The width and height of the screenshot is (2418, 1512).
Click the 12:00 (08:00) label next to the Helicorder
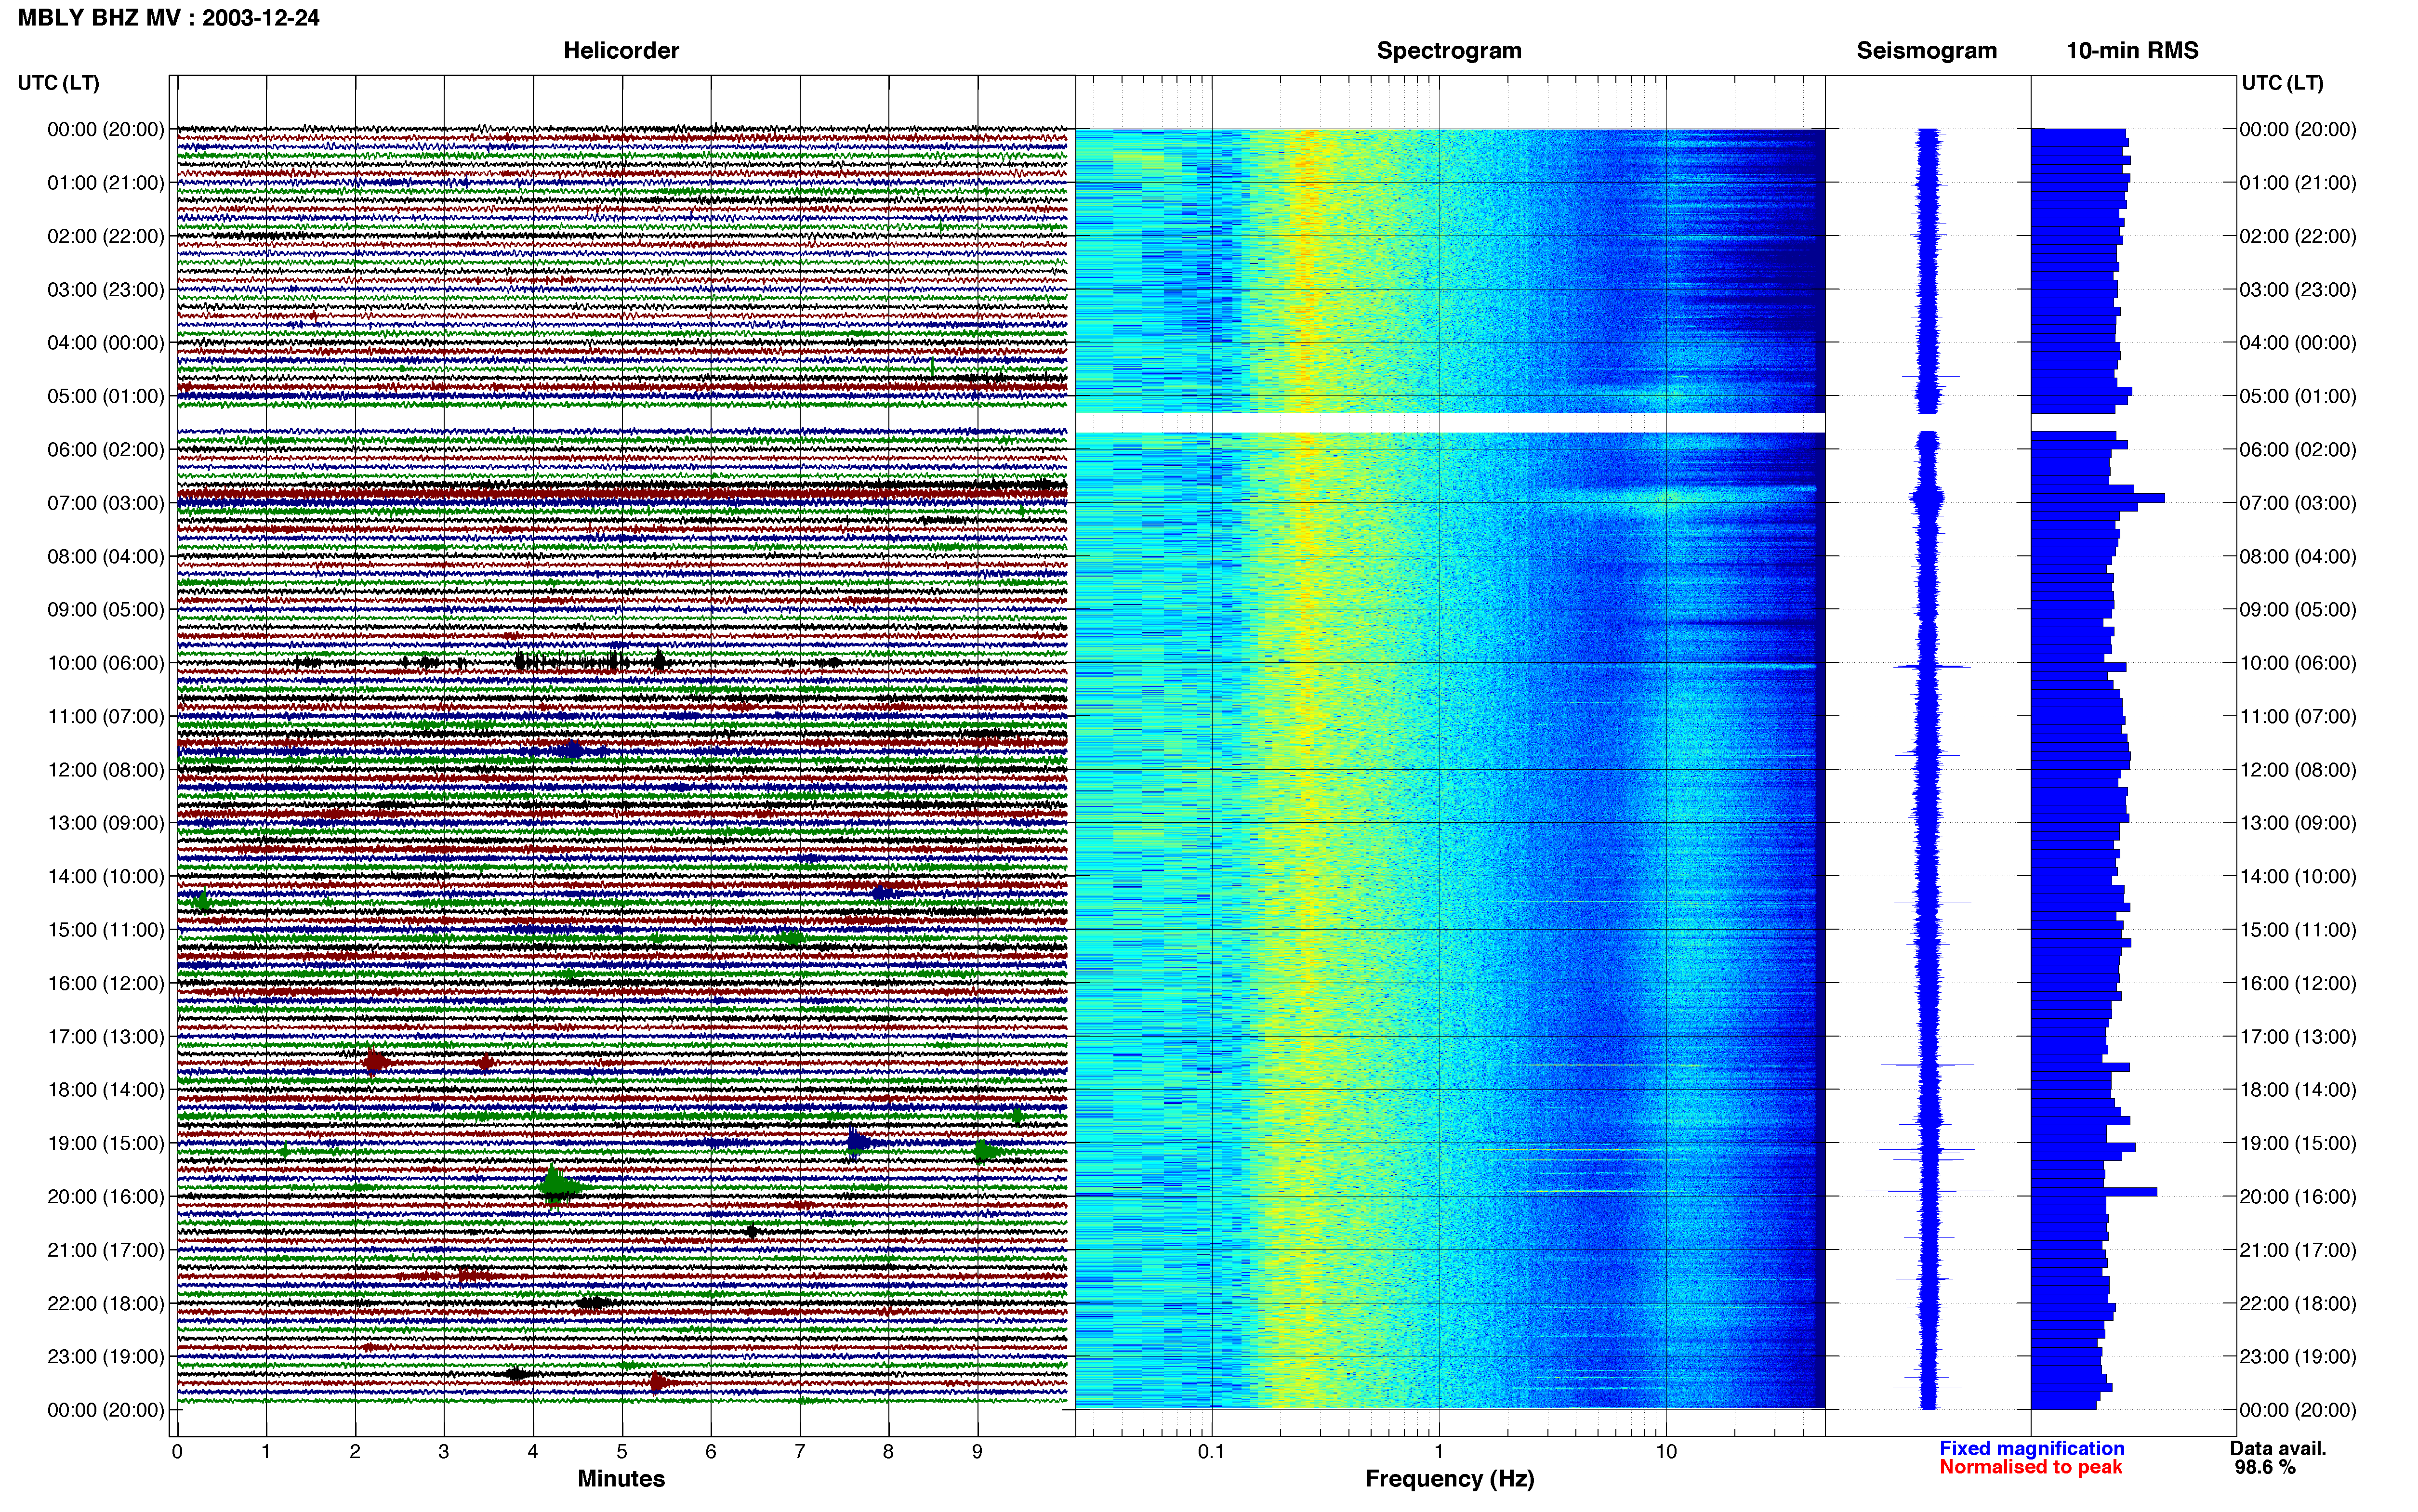tap(106, 770)
